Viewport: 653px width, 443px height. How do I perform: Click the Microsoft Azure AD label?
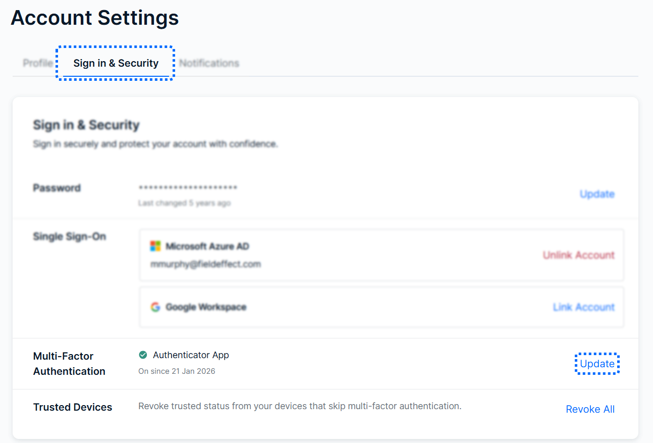coord(207,247)
